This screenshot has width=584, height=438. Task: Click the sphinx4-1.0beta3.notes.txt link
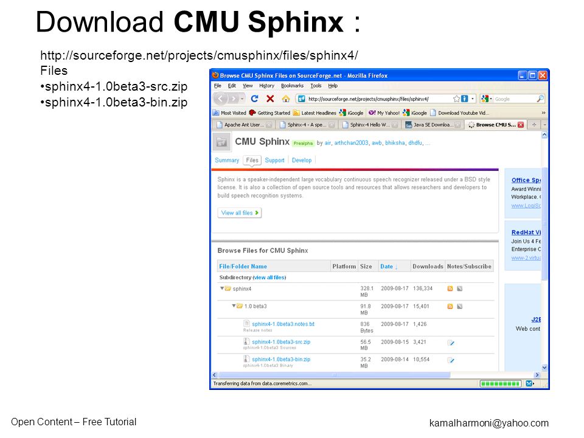click(283, 324)
